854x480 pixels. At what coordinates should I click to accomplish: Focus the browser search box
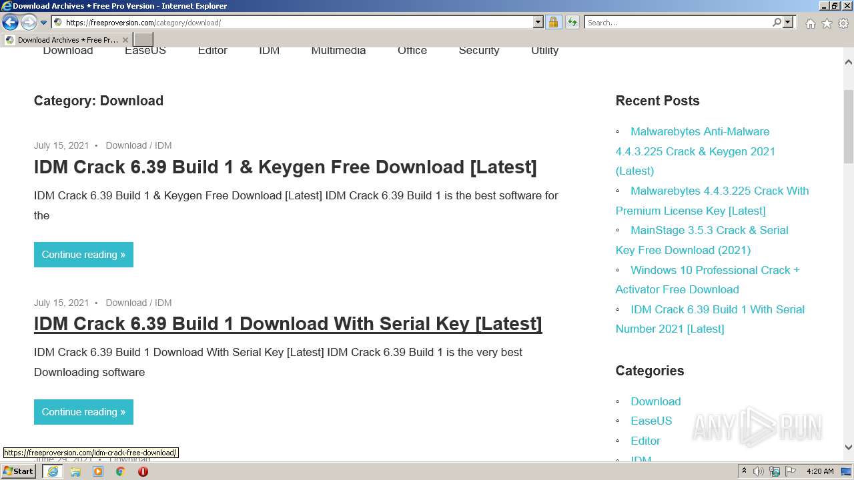[678, 23]
